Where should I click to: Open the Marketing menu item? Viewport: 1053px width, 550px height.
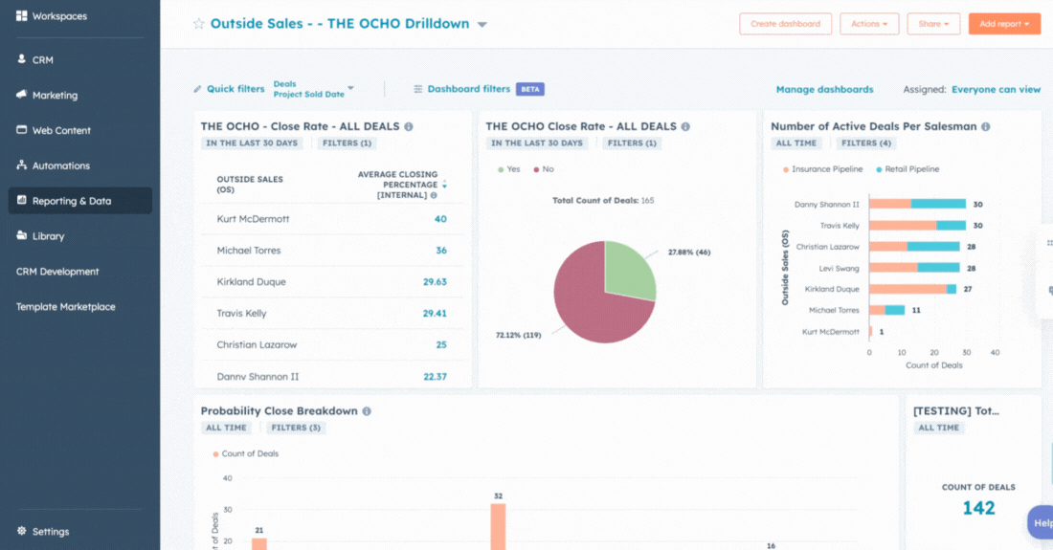tap(56, 96)
